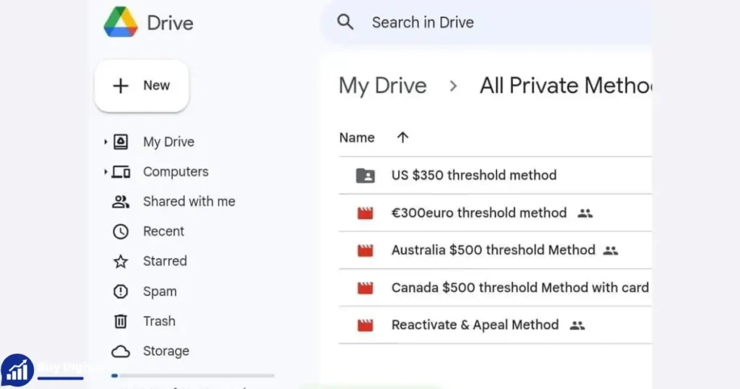Image resolution: width=740 pixels, height=389 pixels.
Task: Click the €300euro video file icon
Action: coord(365,213)
